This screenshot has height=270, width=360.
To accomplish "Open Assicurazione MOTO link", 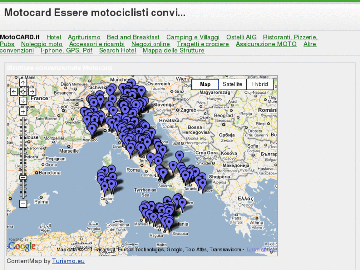I will pos(266,44).
